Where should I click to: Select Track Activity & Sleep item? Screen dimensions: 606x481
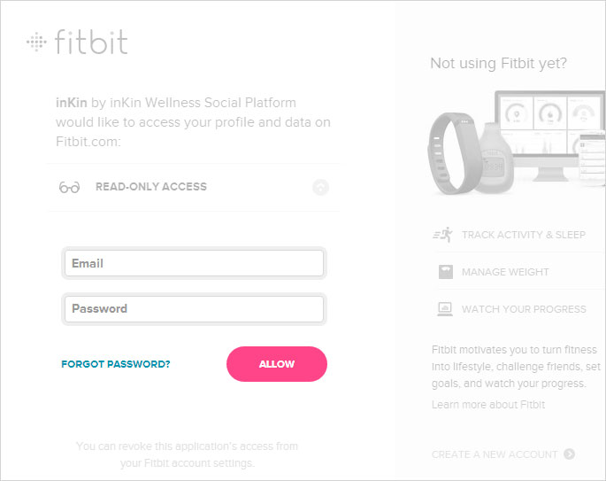point(523,235)
